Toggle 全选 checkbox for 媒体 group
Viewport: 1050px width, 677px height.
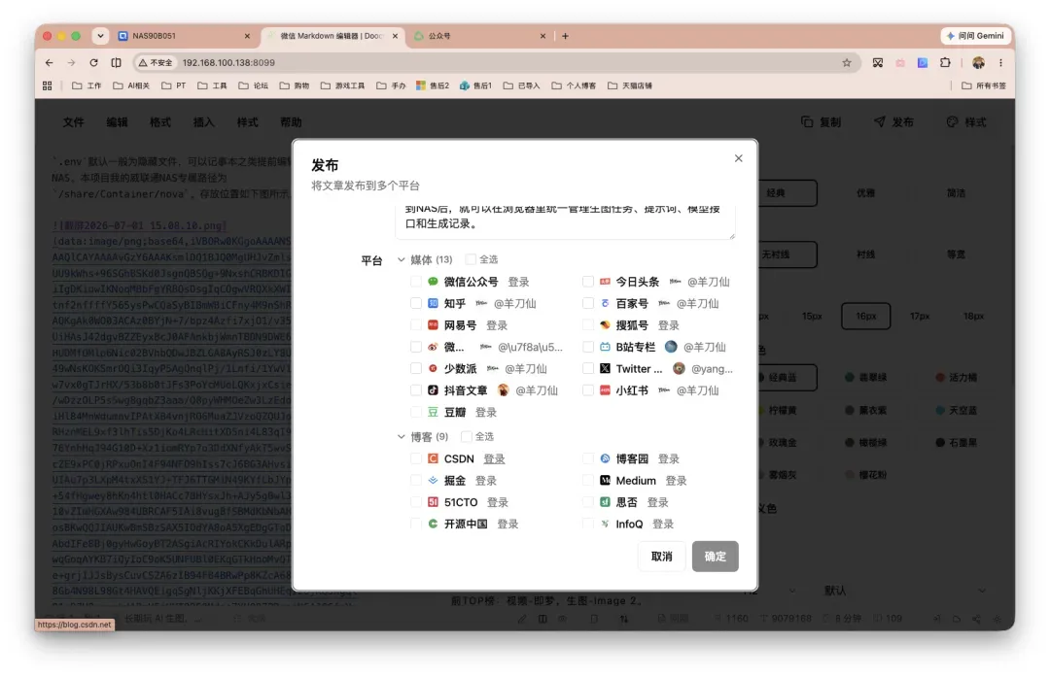[x=471, y=259]
